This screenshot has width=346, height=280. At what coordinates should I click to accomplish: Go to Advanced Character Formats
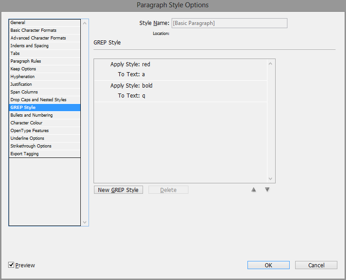[x=44, y=38]
